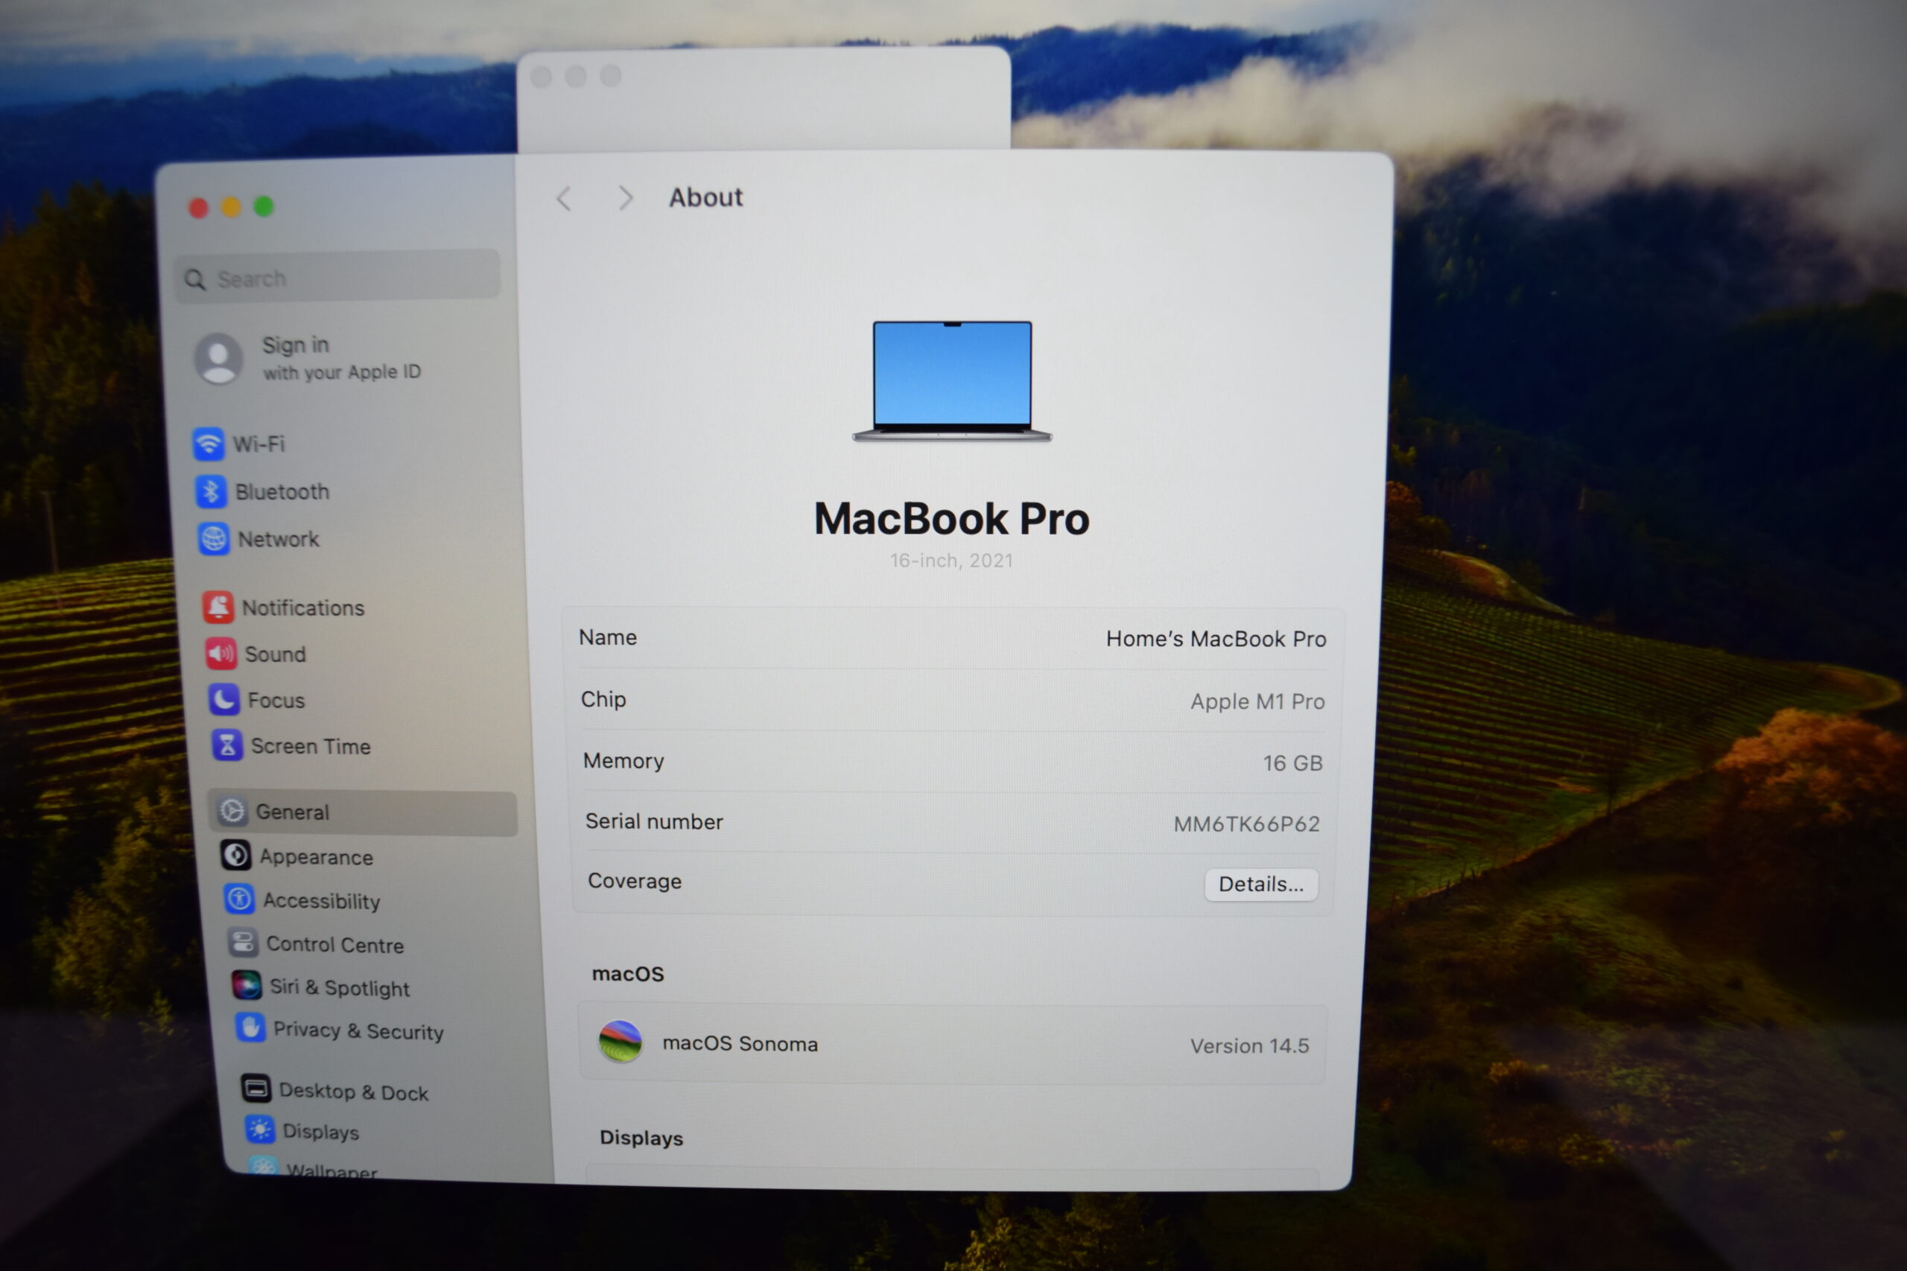Screen dimensions: 1907x1271
Task: Click the About page title
Action: point(705,197)
